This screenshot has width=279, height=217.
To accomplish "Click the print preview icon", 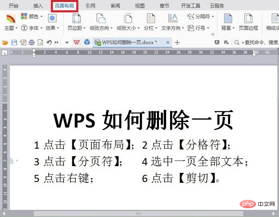I will coord(41,43).
